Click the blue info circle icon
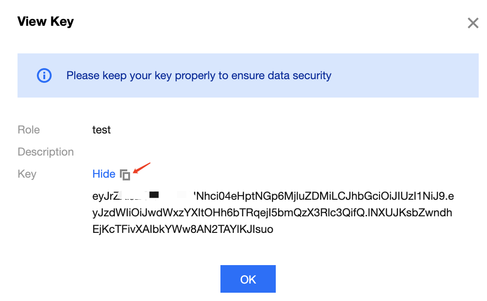This screenshot has width=487, height=301. pos(44,75)
